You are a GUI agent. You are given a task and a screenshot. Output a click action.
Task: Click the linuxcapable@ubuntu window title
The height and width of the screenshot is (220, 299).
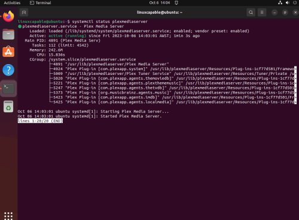(160, 13)
